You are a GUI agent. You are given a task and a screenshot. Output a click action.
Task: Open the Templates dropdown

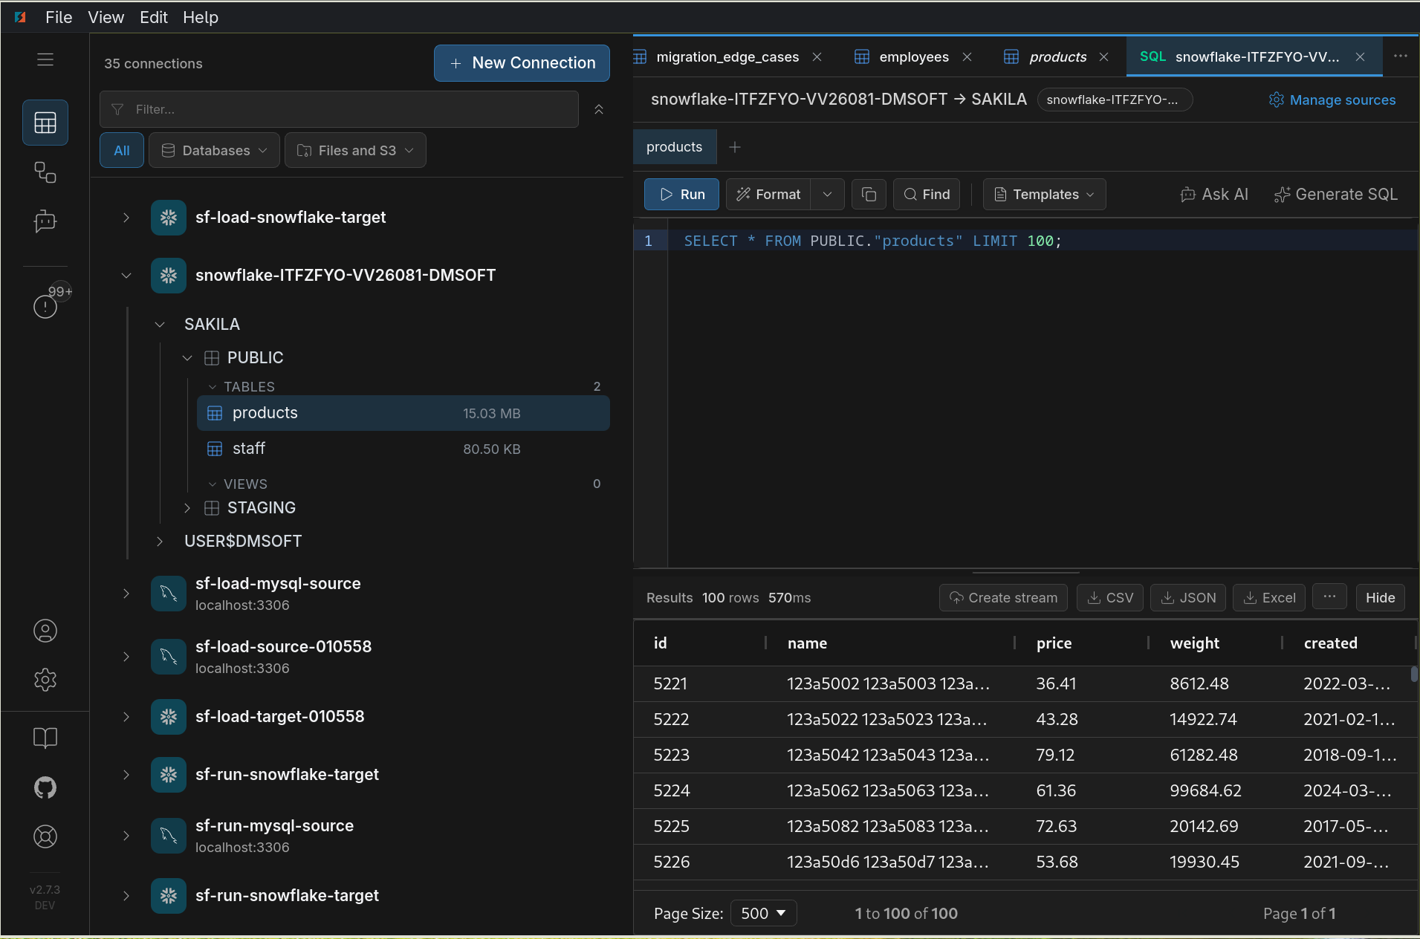tap(1044, 195)
